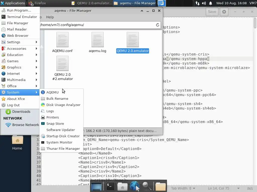Expand the Graphics submenu

click(x=20, y=67)
